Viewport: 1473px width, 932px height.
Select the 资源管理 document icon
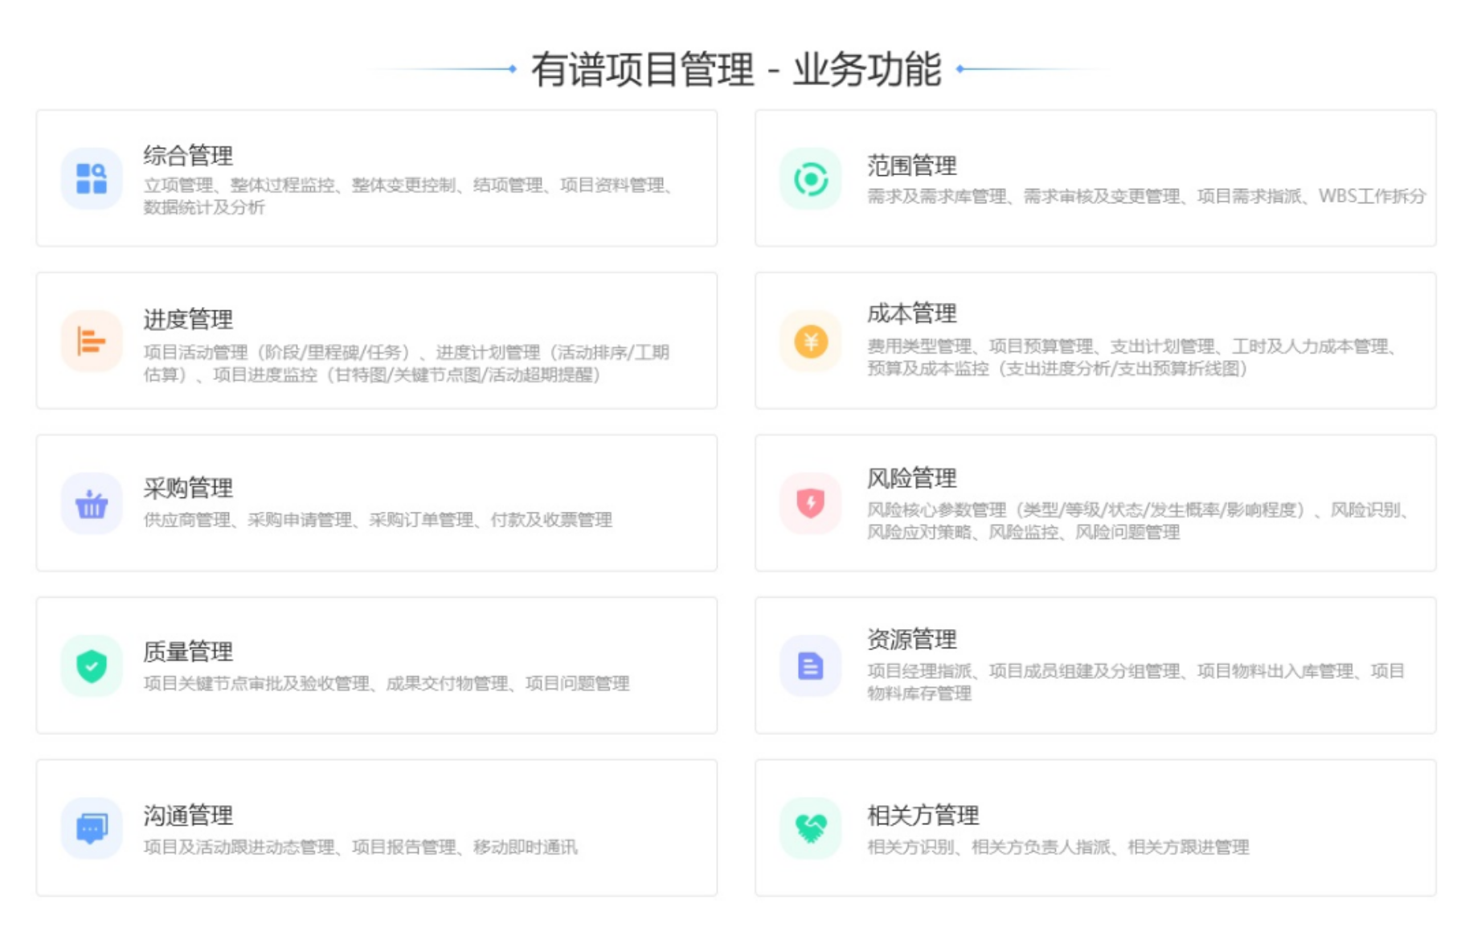pyautogui.click(x=811, y=664)
